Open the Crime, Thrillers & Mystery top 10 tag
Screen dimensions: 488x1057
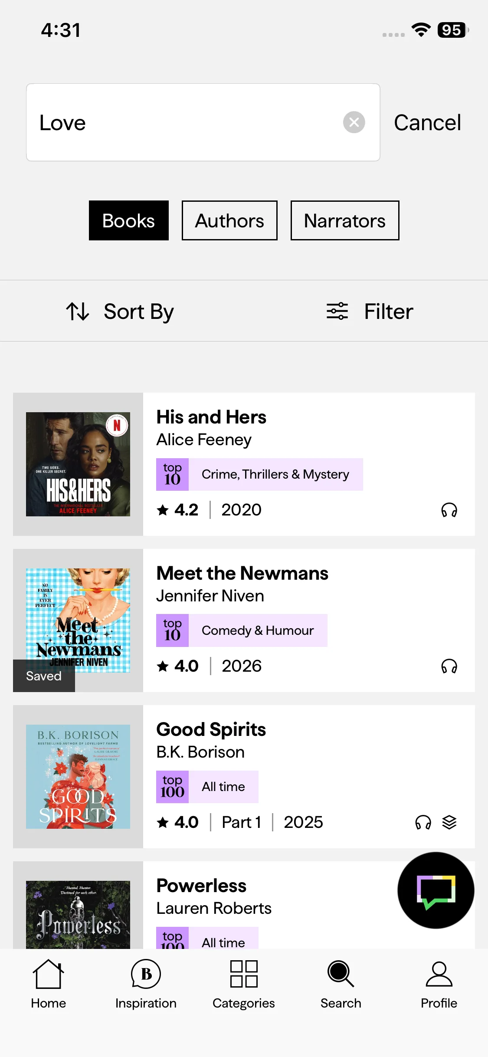click(x=259, y=474)
